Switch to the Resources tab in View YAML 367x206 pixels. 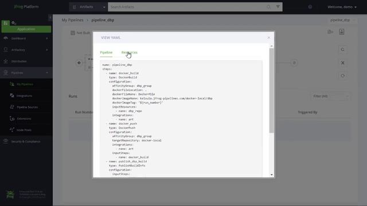tap(129, 52)
